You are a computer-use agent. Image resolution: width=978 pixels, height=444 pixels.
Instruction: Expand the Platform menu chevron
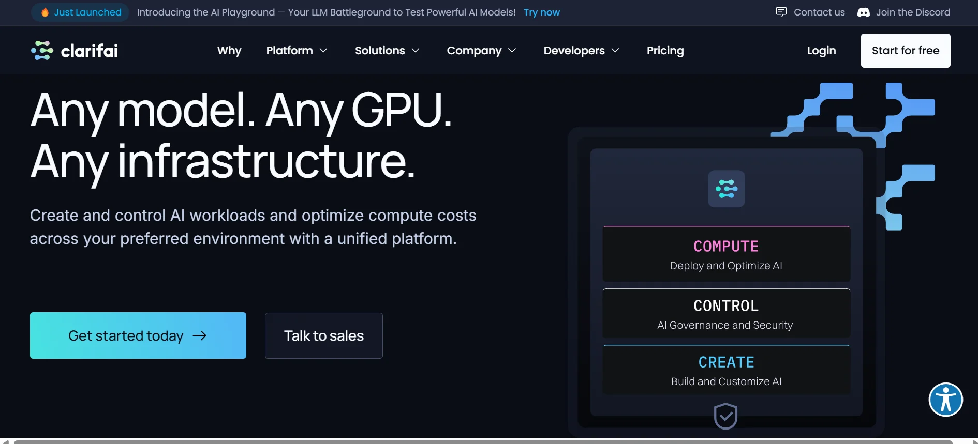pos(323,50)
